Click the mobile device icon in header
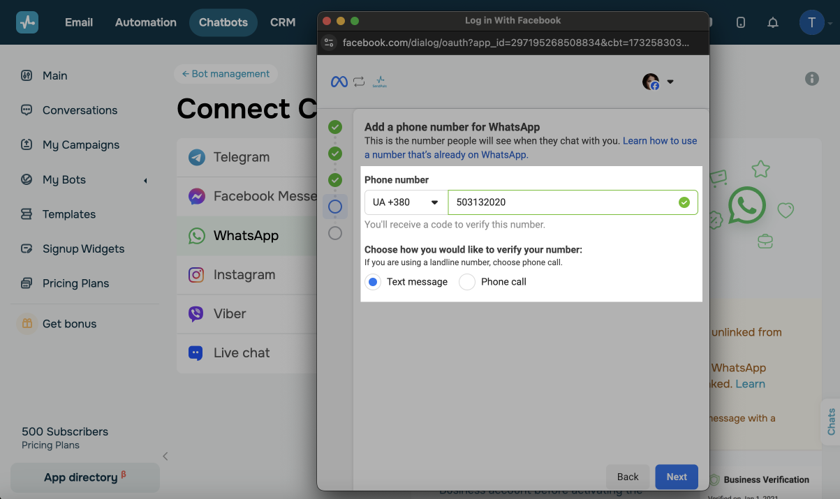The image size is (840, 499). (x=741, y=22)
